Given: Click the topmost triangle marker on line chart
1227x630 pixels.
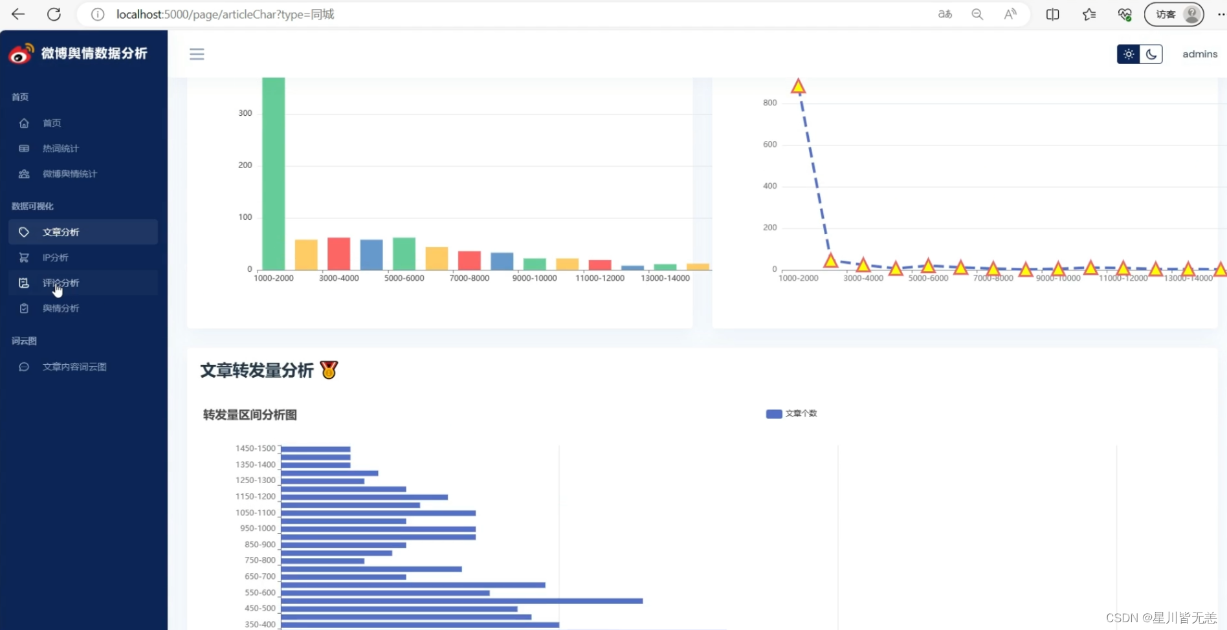Looking at the screenshot, I should click(x=798, y=86).
